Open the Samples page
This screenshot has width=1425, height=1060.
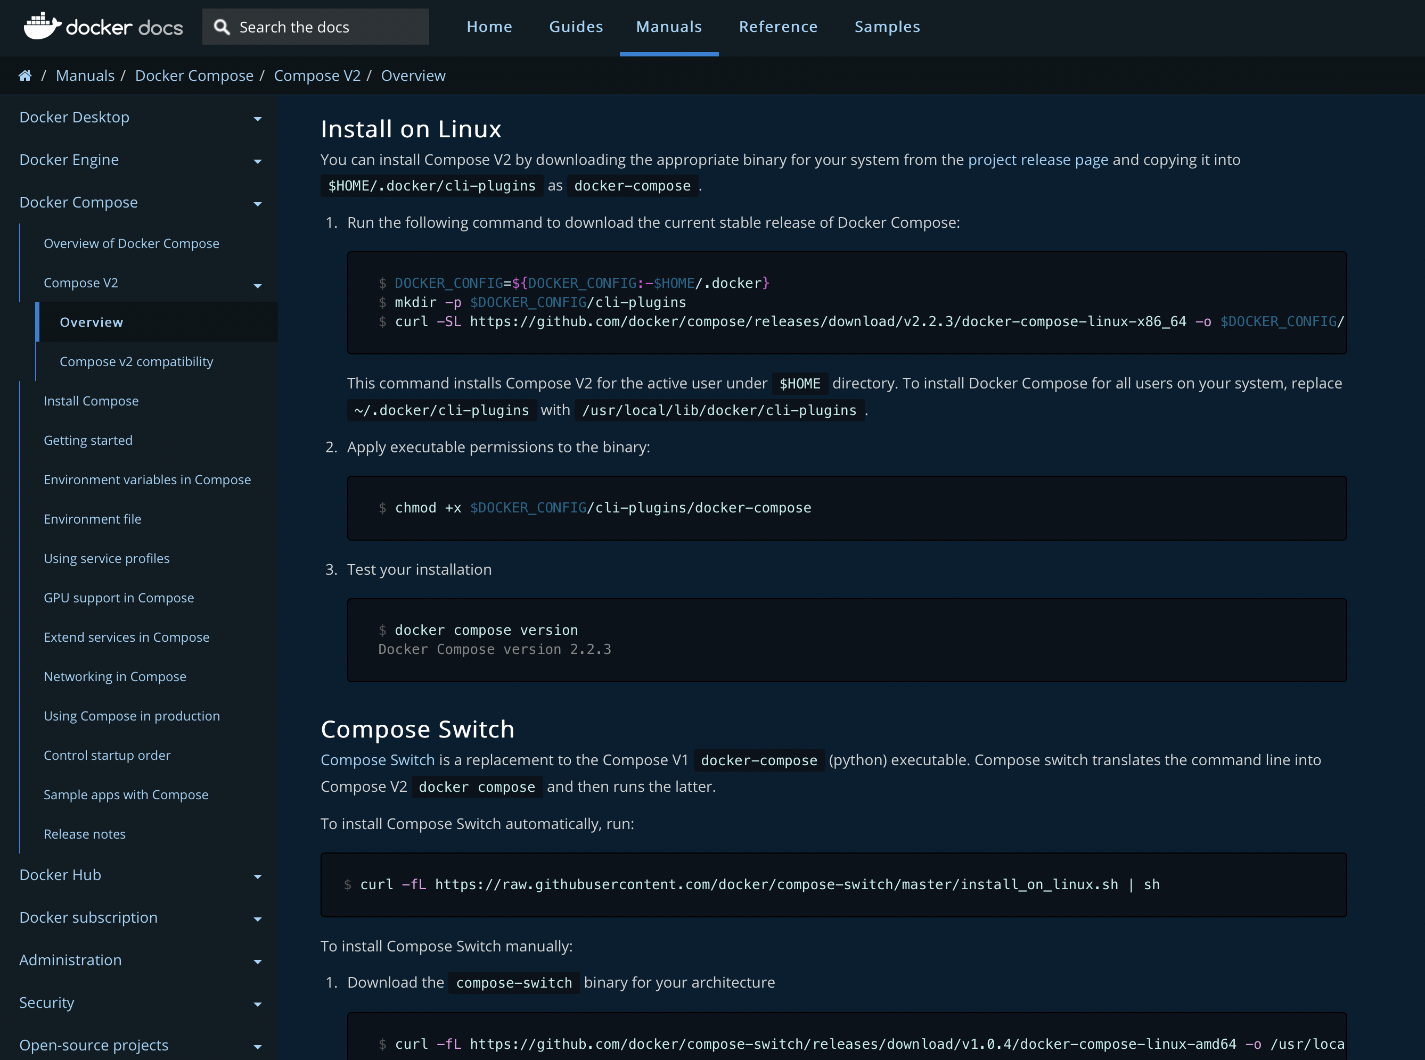point(888,26)
